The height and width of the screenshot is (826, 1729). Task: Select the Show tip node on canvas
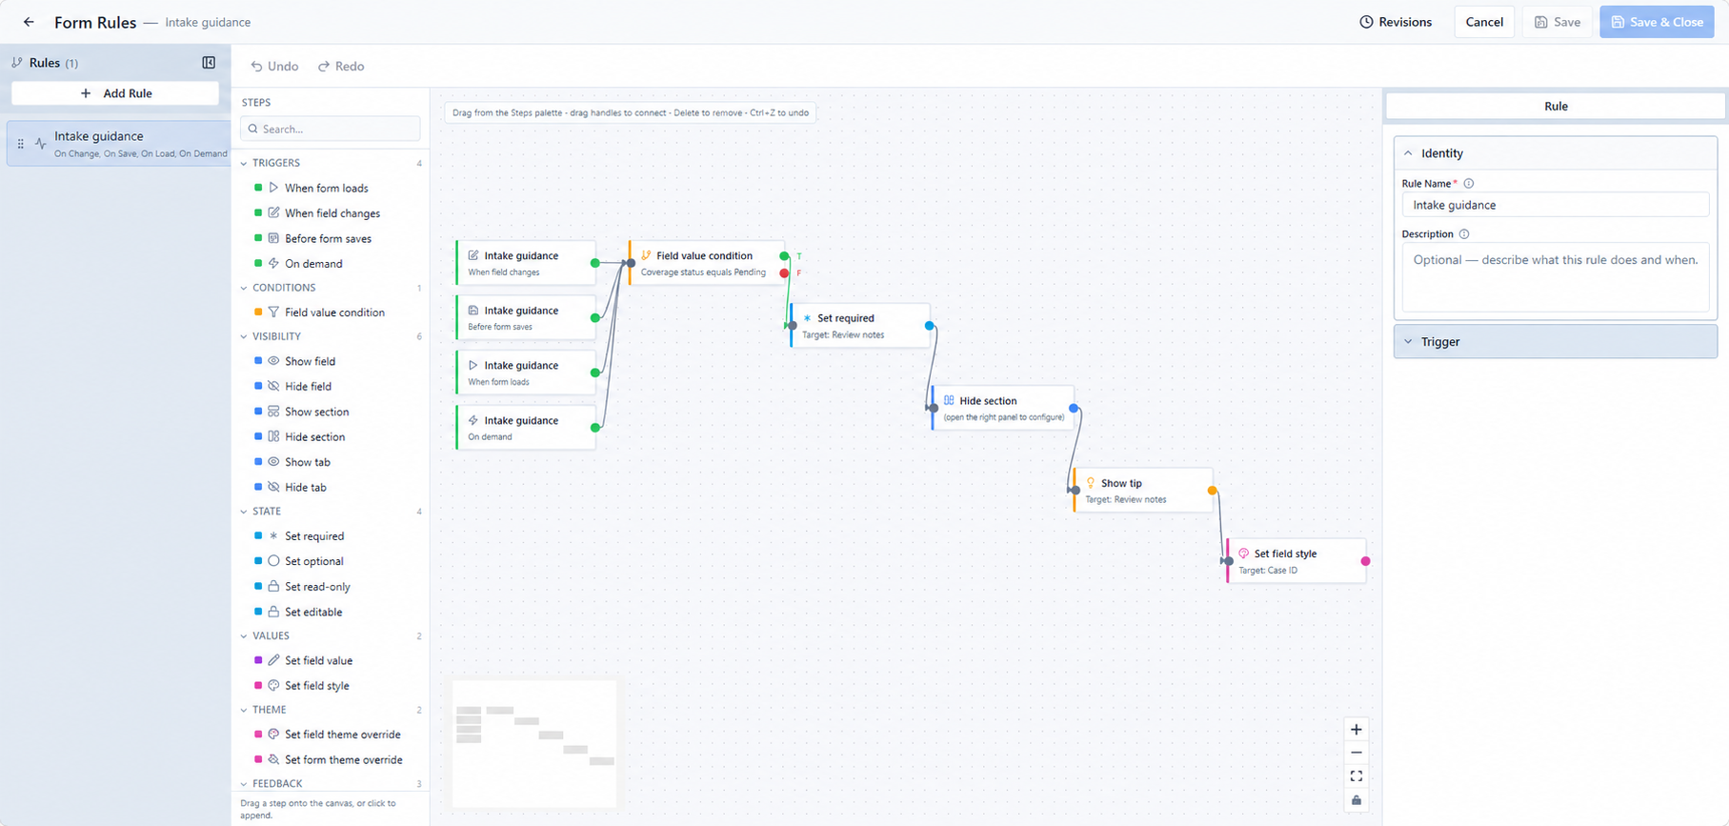click(x=1143, y=491)
